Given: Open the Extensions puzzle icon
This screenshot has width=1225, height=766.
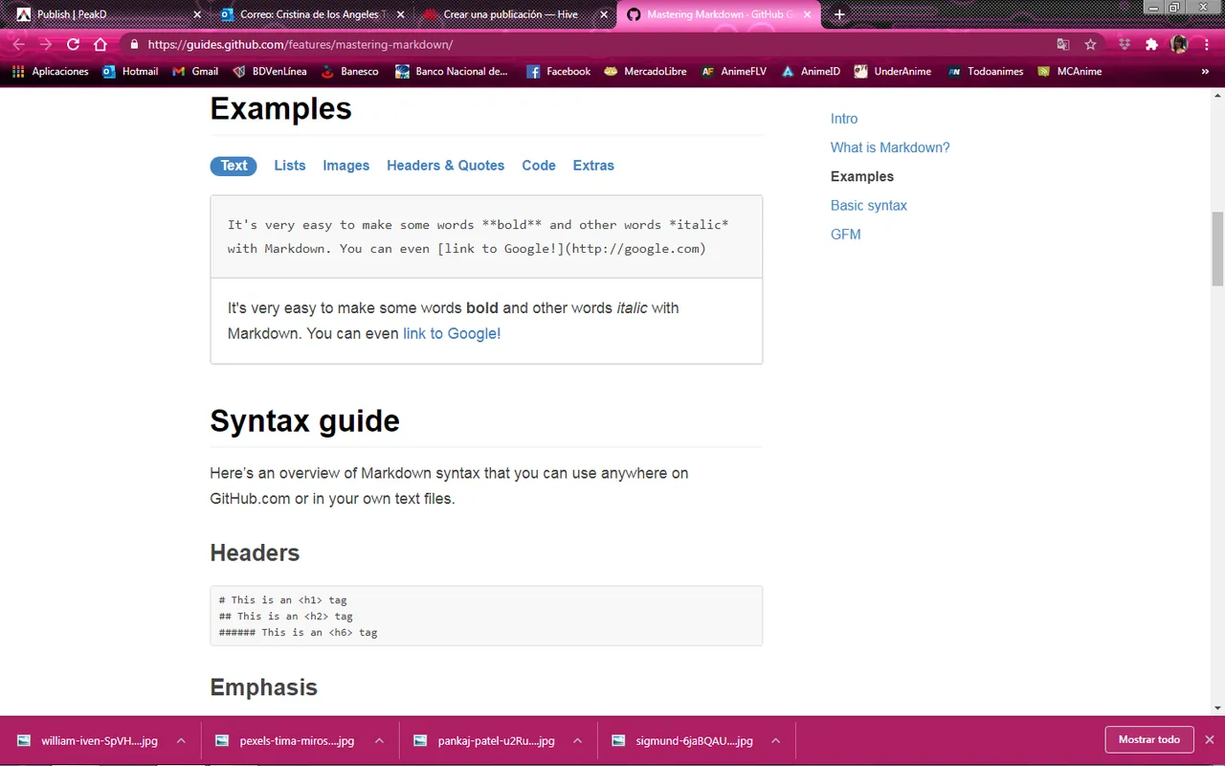Looking at the screenshot, I should pos(1151,44).
